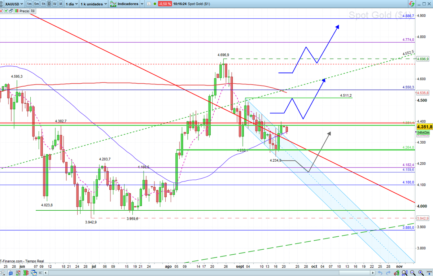433x276 pixels.
Task: Select the 4.511,2 level label
Action: pos(346,96)
